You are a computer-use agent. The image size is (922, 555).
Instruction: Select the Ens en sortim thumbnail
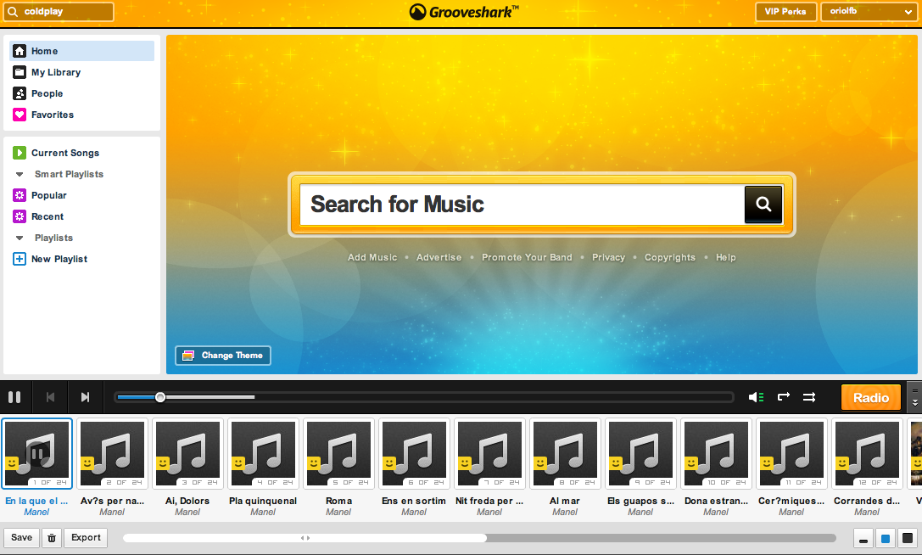pyautogui.click(x=414, y=454)
